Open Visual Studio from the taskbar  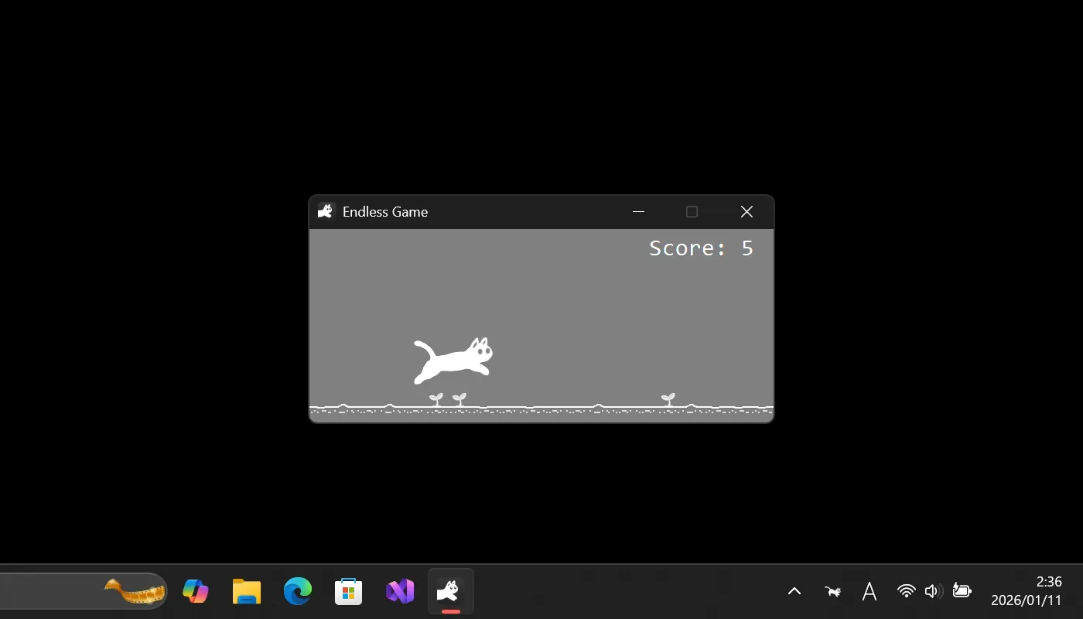(399, 590)
